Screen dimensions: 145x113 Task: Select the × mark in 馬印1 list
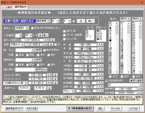(110, 35)
